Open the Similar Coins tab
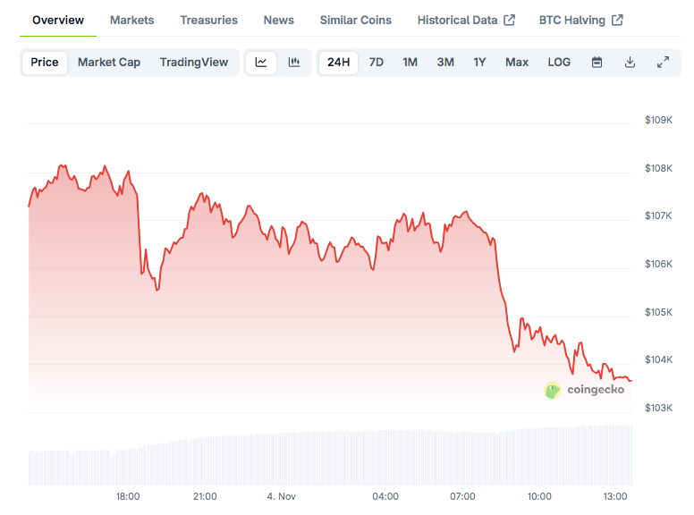This screenshot has width=694, height=515. tap(356, 20)
